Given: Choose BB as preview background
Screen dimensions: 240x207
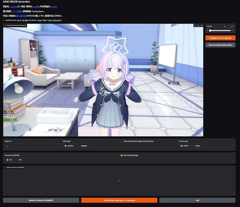Looking at the screenshot, I should pyautogui.click(x=19, y=160).
